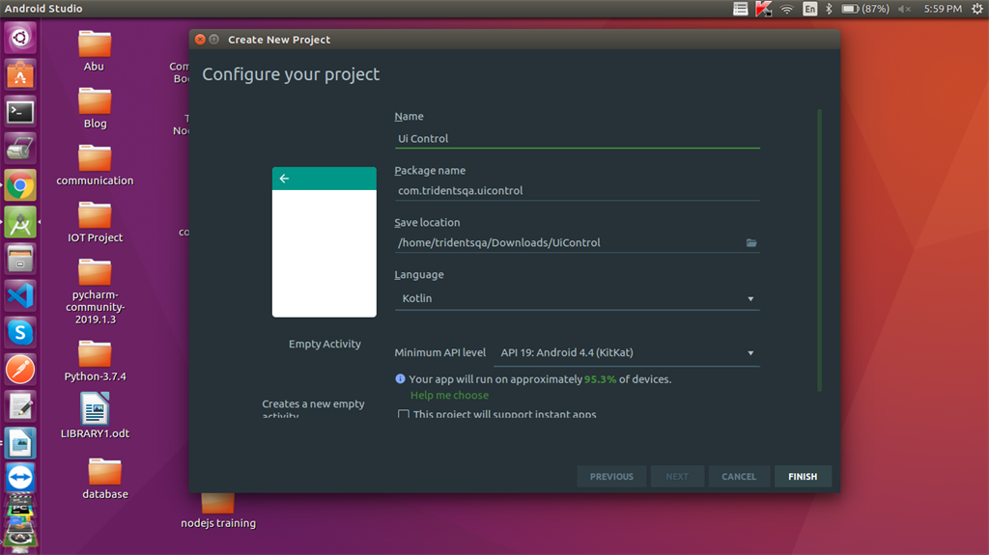Screen dimensions: 989x555
Task: Open the text editor dock icon
Action: coord(20,406)
